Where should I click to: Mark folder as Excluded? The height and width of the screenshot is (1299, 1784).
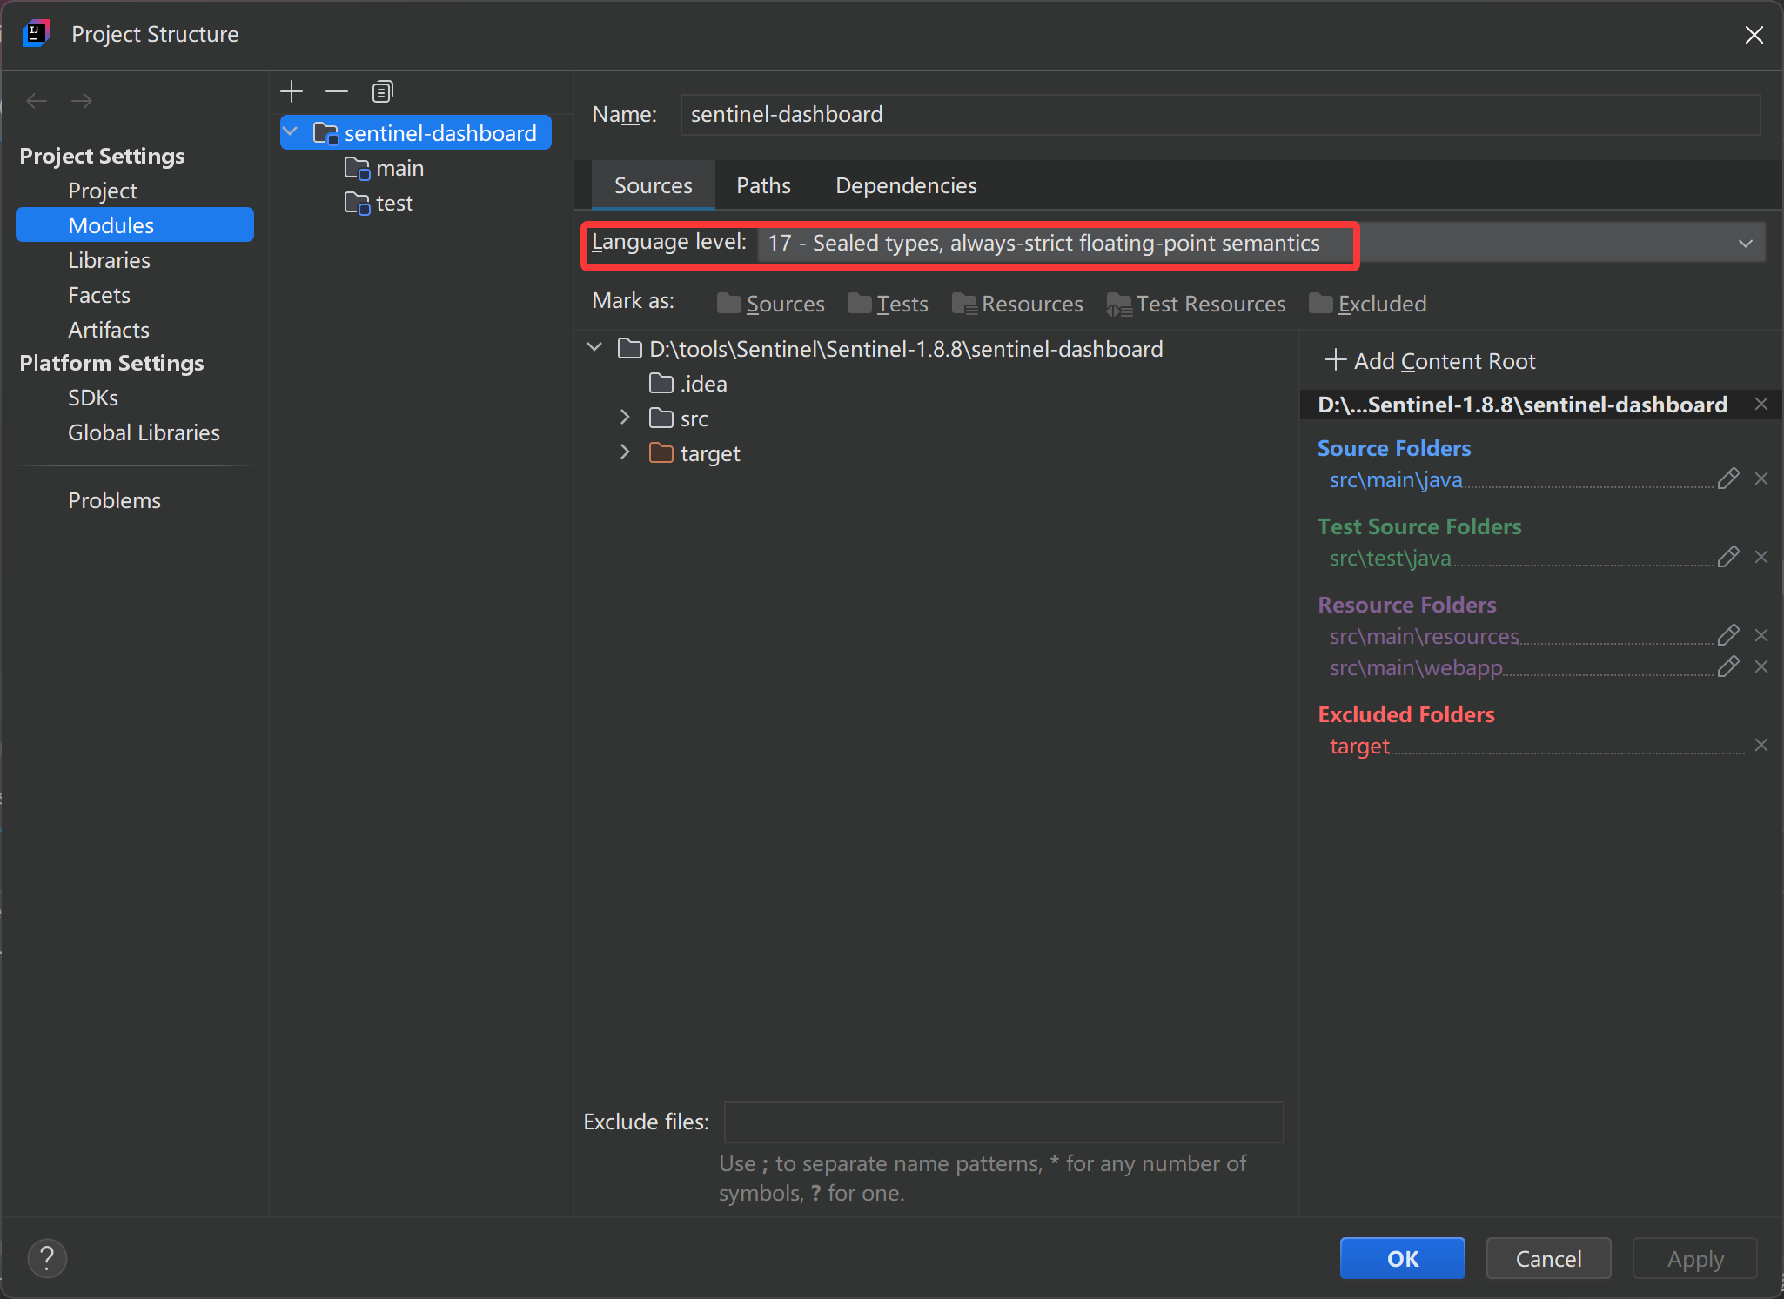[x=1367, y=304]
